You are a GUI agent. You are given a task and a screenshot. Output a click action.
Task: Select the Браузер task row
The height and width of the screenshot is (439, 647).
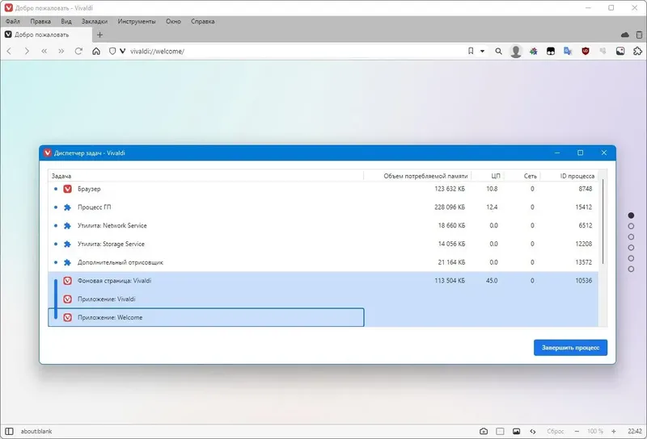323,189
